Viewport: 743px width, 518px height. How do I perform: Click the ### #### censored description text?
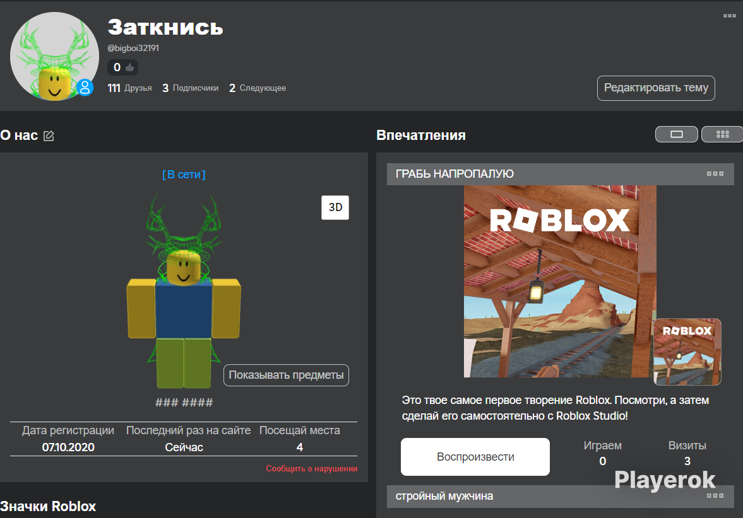coord(184,403)
